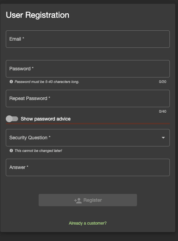Viewport: 178px width, 241px height.
Task: Open the Security Question select box
Action: 88,138
